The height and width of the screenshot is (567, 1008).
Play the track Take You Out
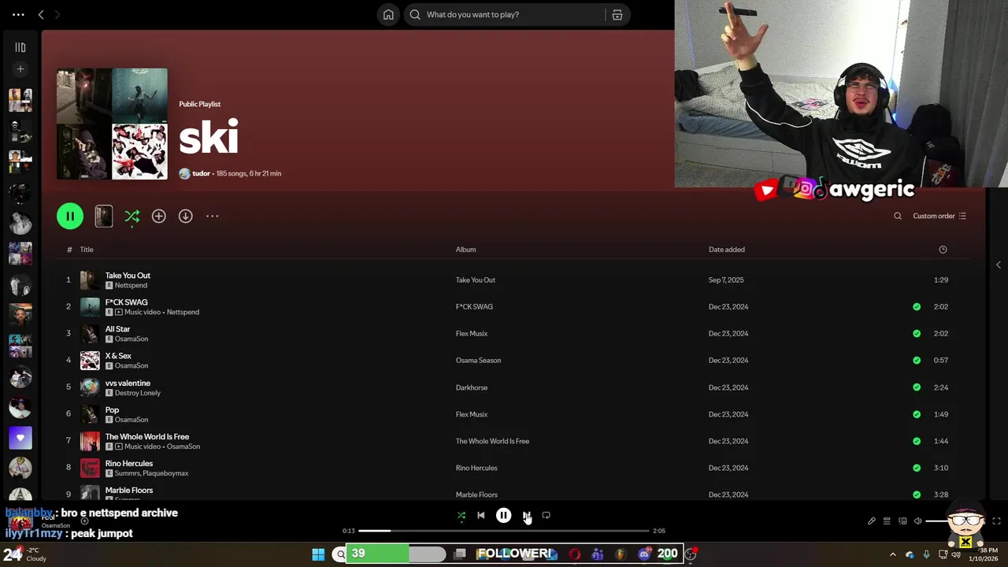pos(128,276)
